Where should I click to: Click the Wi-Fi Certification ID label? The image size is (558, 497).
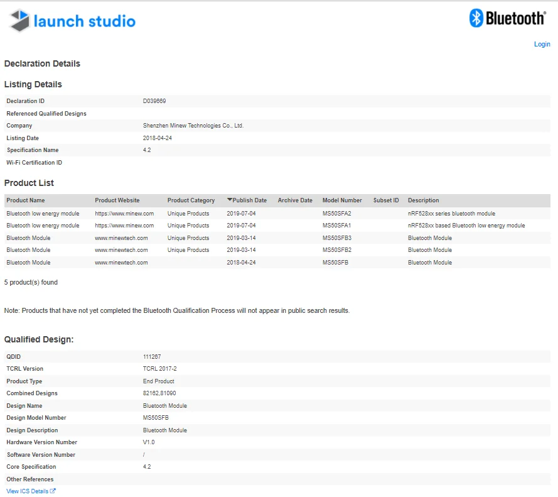[34, 163]
